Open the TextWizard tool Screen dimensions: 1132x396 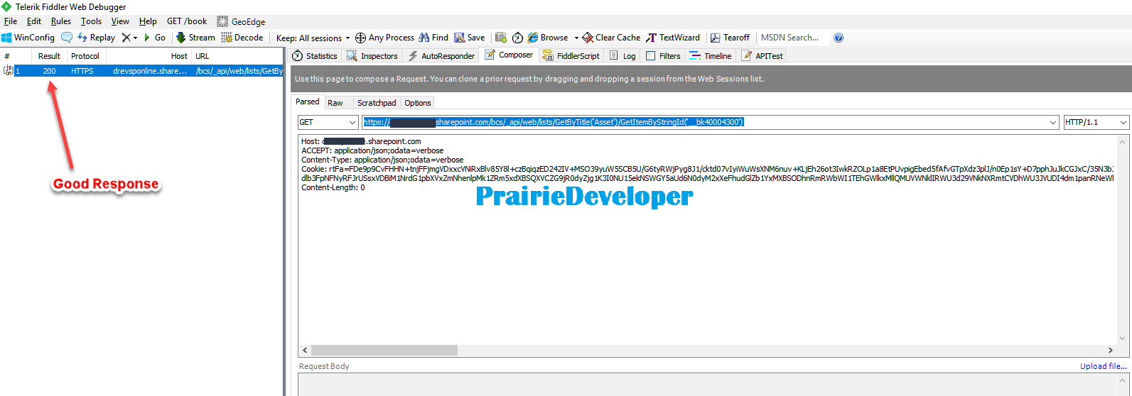(x=673, y=38)
